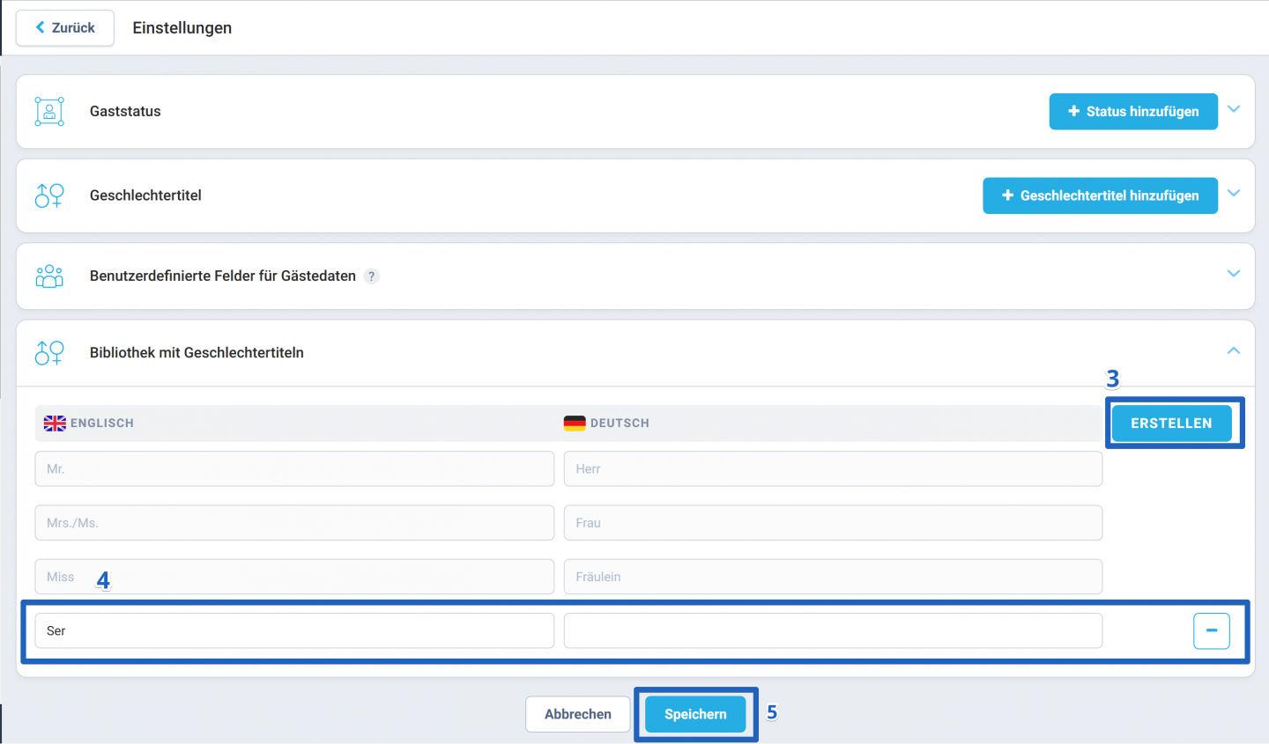Click the Status hinzufügen button
The height and width of the screenshot is (744, 1269).
1133,112
